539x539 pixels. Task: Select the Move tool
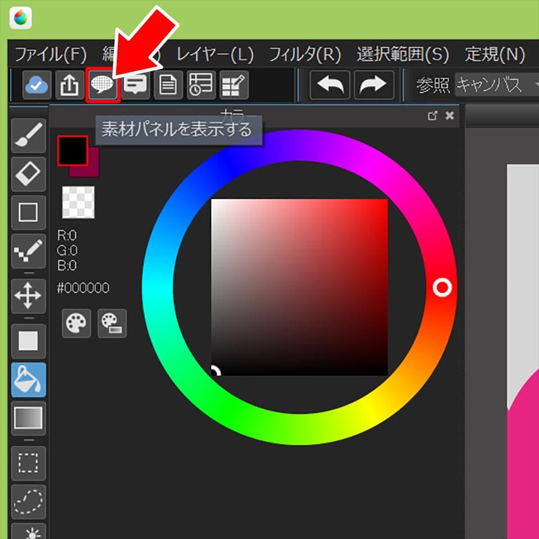pyautogui.click(x=29, y=296)
